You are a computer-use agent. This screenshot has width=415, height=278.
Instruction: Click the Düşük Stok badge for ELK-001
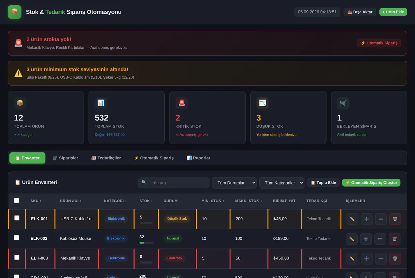click(x=177, y=219)
